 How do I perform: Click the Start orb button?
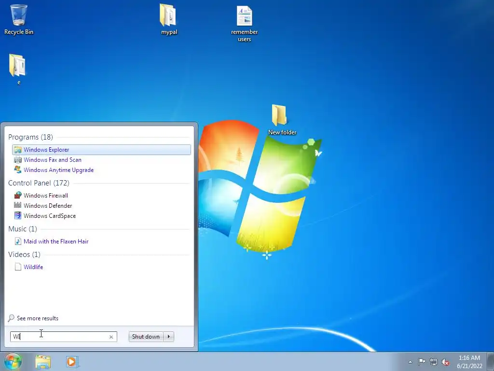pos(13,361)
